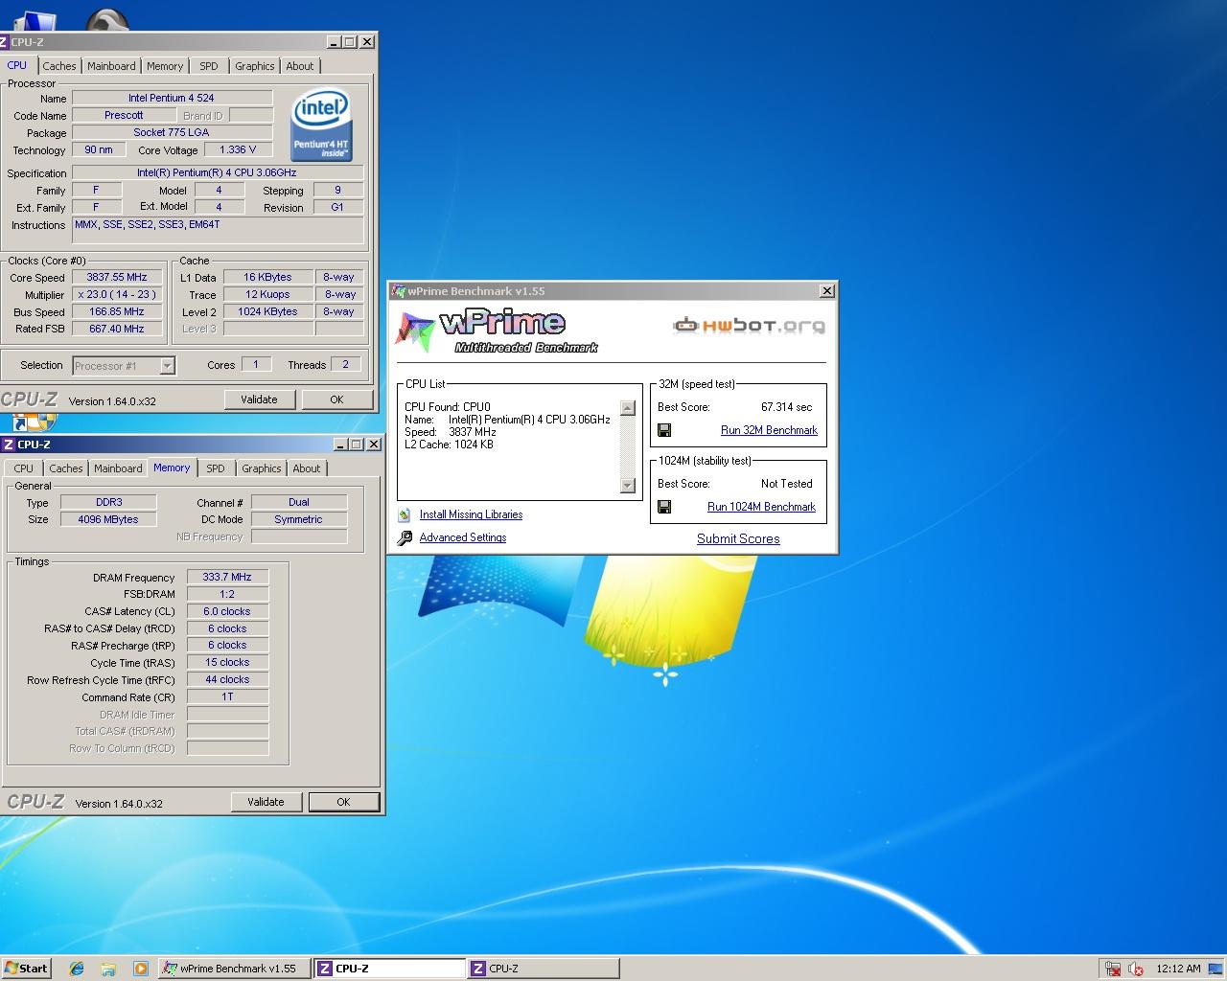Activate the first CPU-Z taskbar button
Viewport: 1227px width, 981px height.
(x=389, y=969)
